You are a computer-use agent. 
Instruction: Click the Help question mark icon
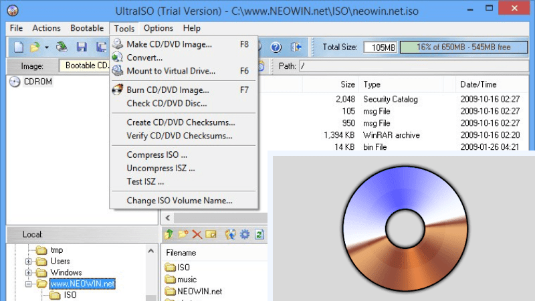[276, 47]
